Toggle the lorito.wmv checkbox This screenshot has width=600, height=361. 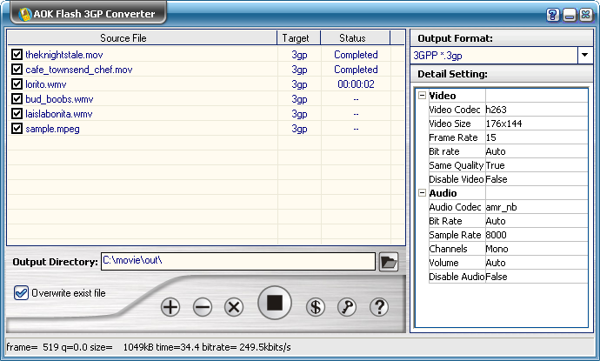coord(17,84)
